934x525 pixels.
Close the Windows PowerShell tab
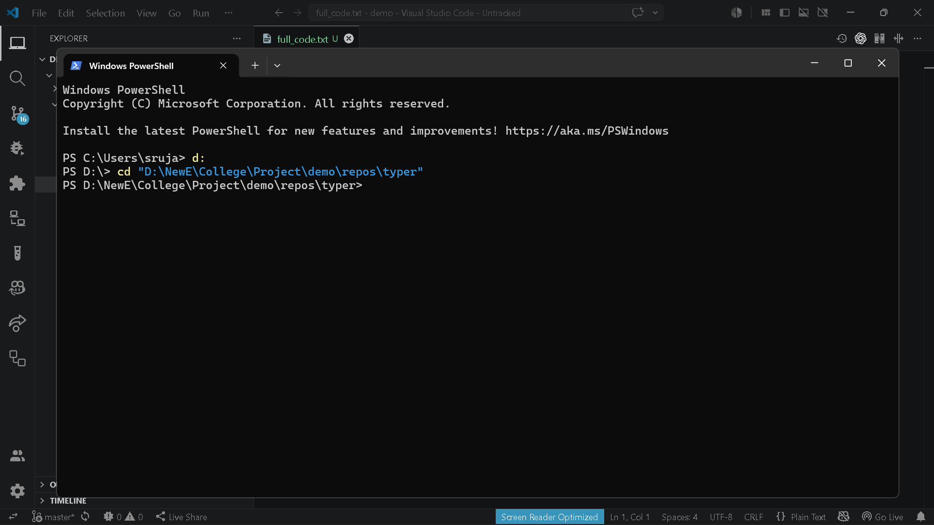point(223,66)
